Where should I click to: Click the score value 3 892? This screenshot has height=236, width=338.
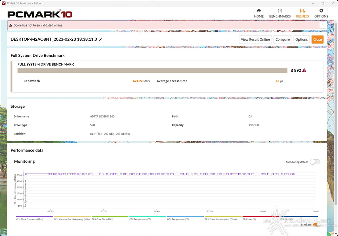[x=296, y=71]
